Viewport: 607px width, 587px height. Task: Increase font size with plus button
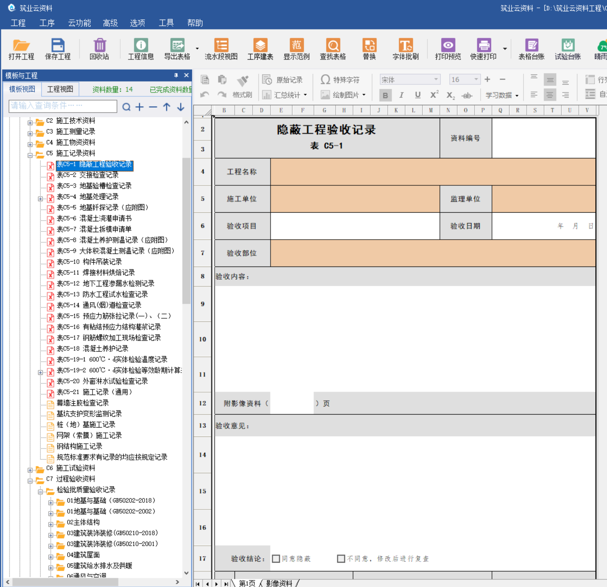[x=487, y=79]
